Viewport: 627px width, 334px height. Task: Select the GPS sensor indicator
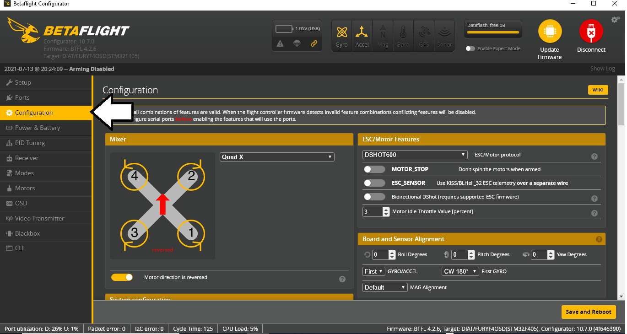click(424, 35)
